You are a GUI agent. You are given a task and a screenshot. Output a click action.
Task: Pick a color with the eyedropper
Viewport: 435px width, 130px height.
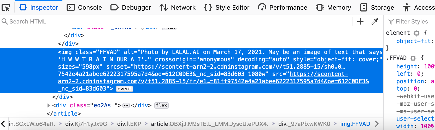(375, 21)
